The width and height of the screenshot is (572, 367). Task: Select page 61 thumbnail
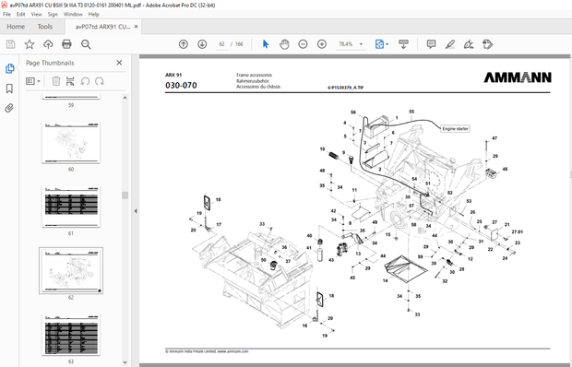(x=71, y=207)
